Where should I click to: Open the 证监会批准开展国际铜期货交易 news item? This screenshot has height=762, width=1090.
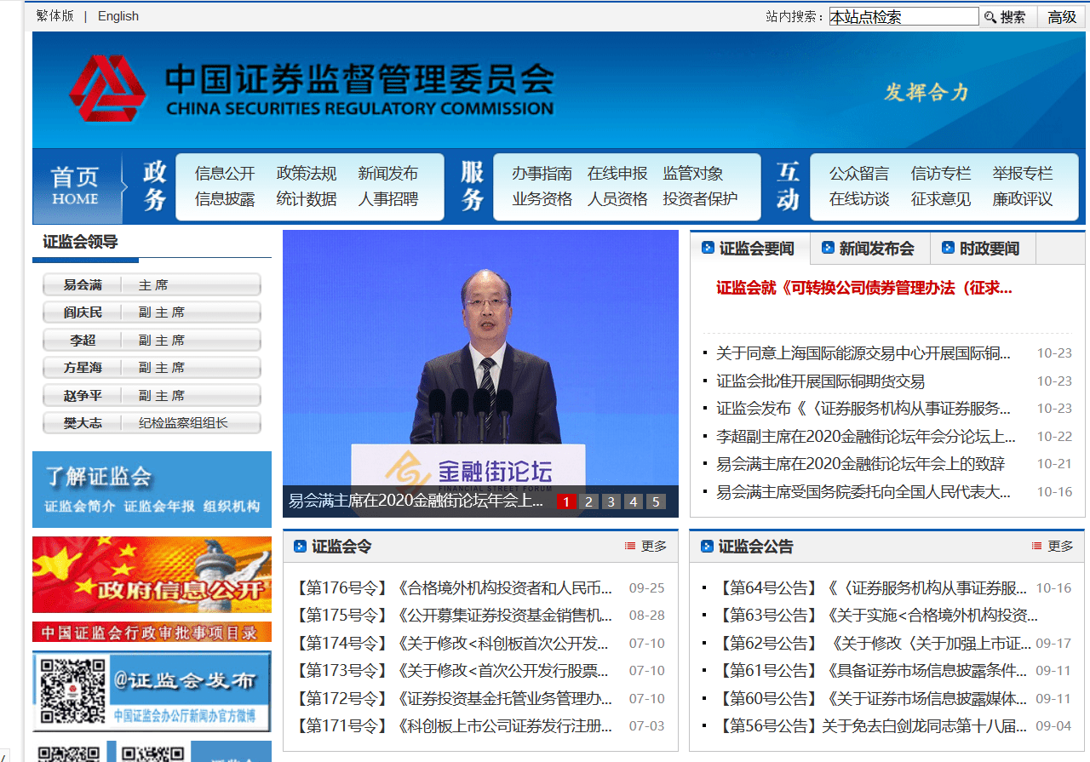820,381
